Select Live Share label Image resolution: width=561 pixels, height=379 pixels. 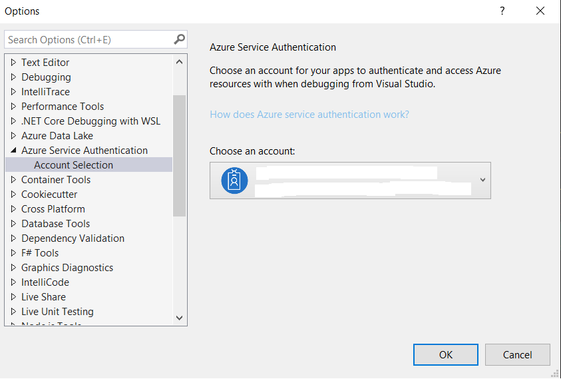(x=44, y=297)
